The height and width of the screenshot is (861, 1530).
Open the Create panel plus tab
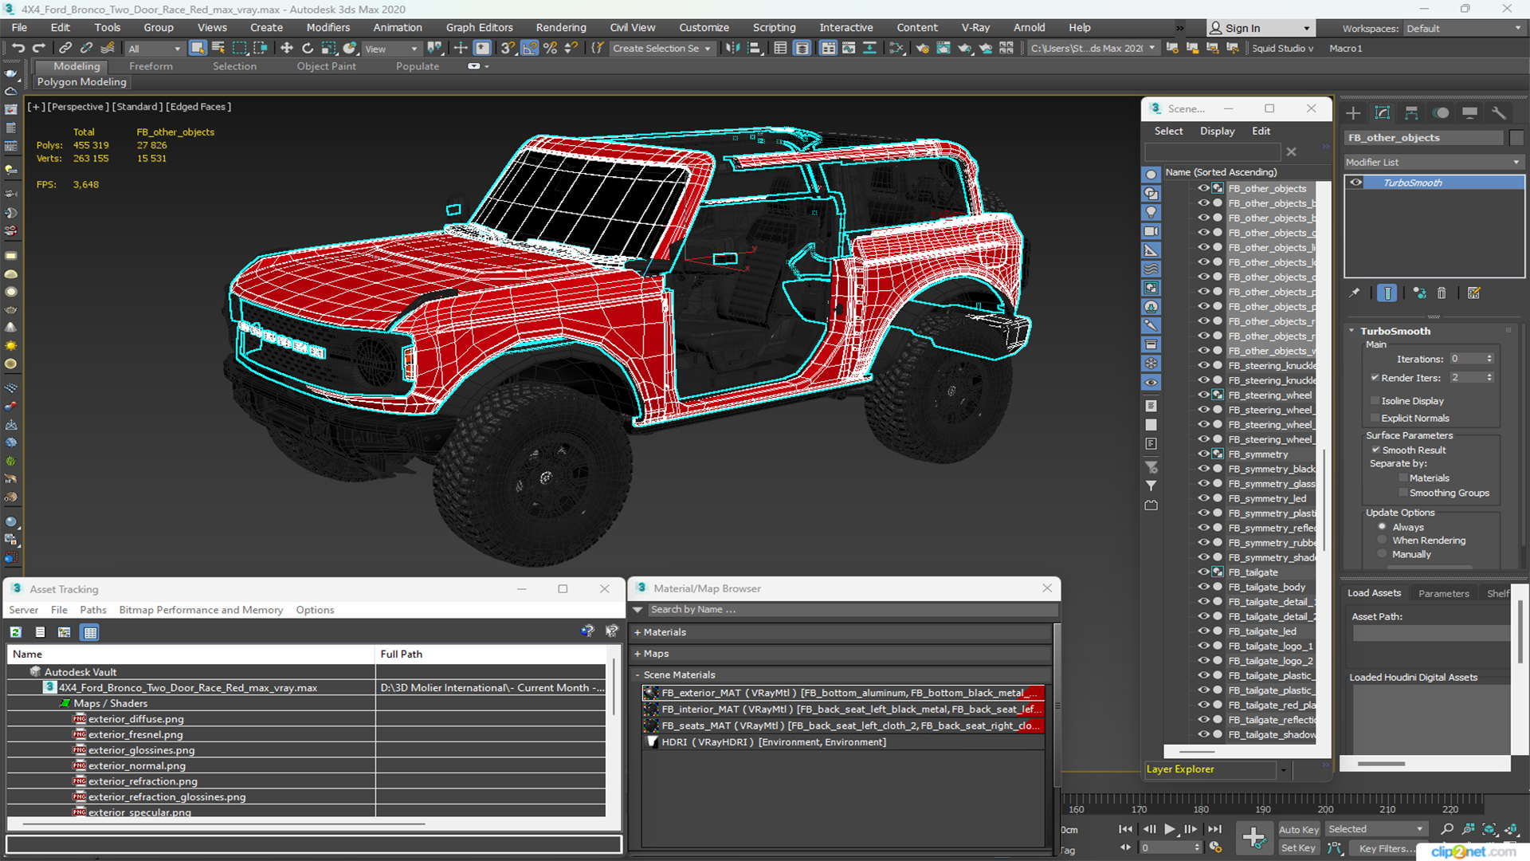(x=1353, y=112)
